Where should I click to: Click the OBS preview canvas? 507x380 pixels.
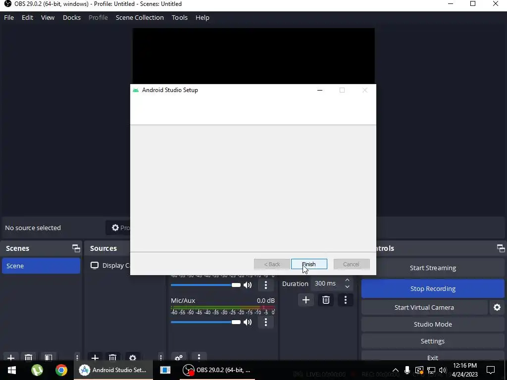point(253,55)
